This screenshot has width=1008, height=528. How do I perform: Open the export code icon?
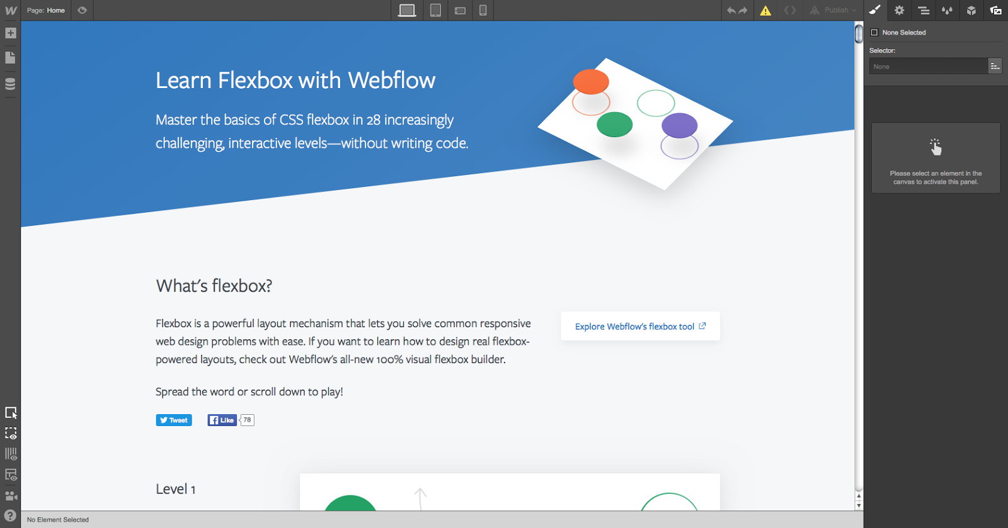coord(789,10)
